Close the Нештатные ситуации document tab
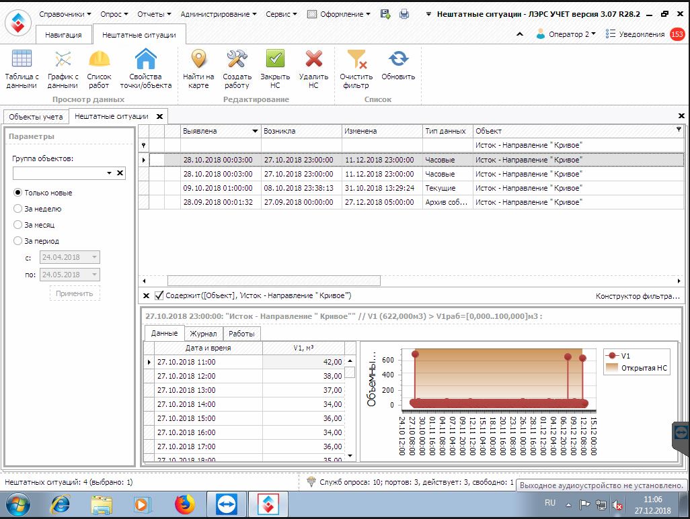Viewport: 690px width, 519px height. click(x=160, y=116)
